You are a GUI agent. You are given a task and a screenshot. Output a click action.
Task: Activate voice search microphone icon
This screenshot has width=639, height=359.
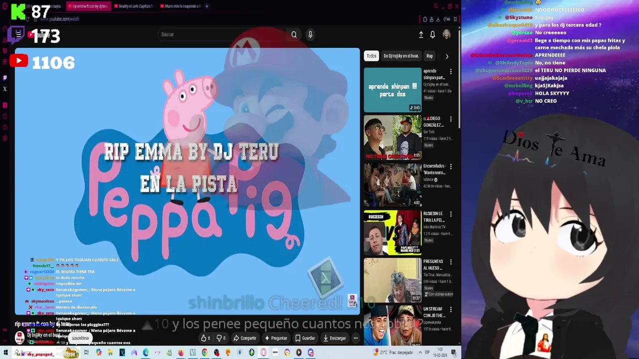[x=310, y=34]
